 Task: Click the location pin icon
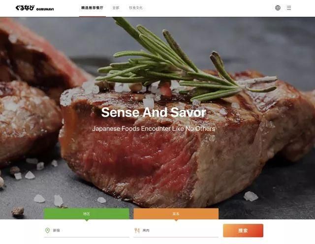point(47,230)
